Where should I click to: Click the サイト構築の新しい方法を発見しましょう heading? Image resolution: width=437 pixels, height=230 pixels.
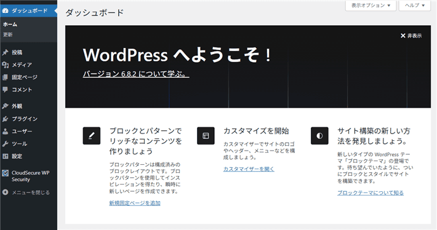click(374, 136)
